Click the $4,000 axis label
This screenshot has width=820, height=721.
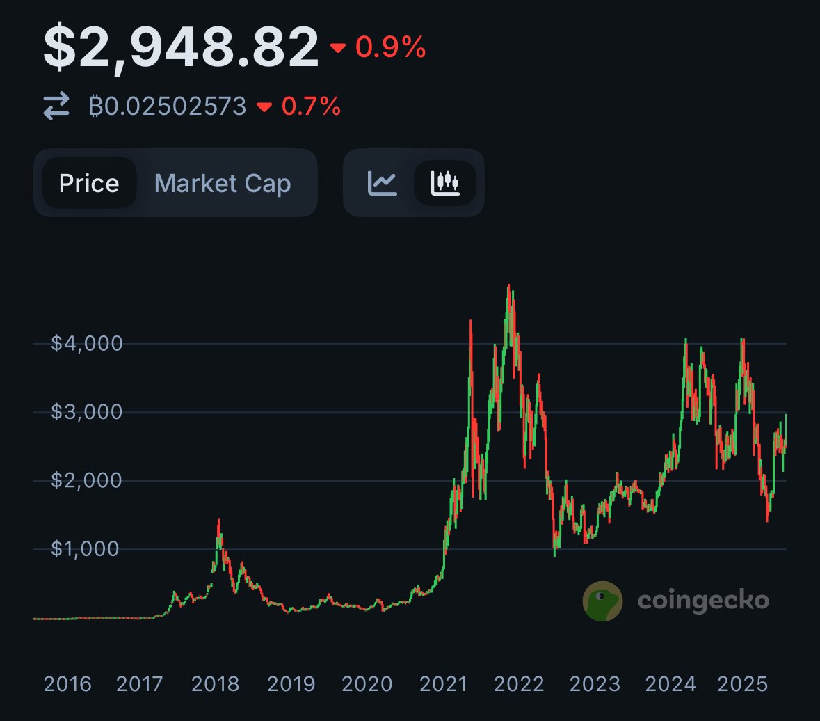pyautogui.click(x=87, y=343)
